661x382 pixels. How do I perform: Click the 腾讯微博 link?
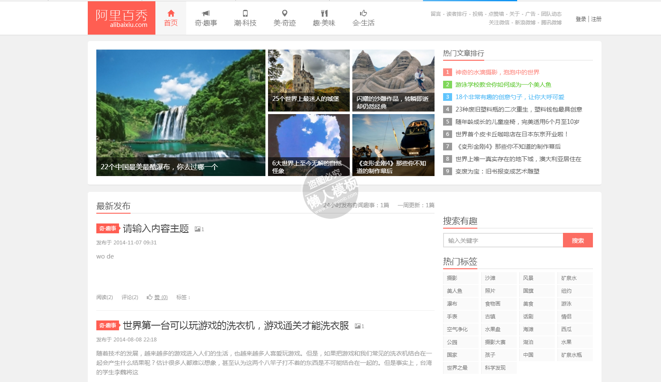(x=551, y=23)
